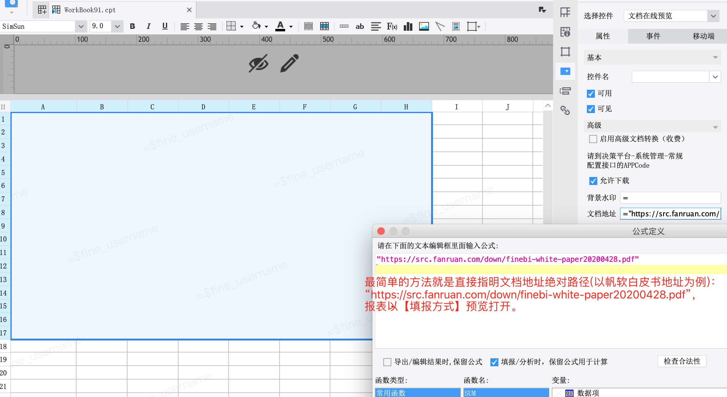Apply cell border style icon
727x397 pixels.
tap(231, 26)
